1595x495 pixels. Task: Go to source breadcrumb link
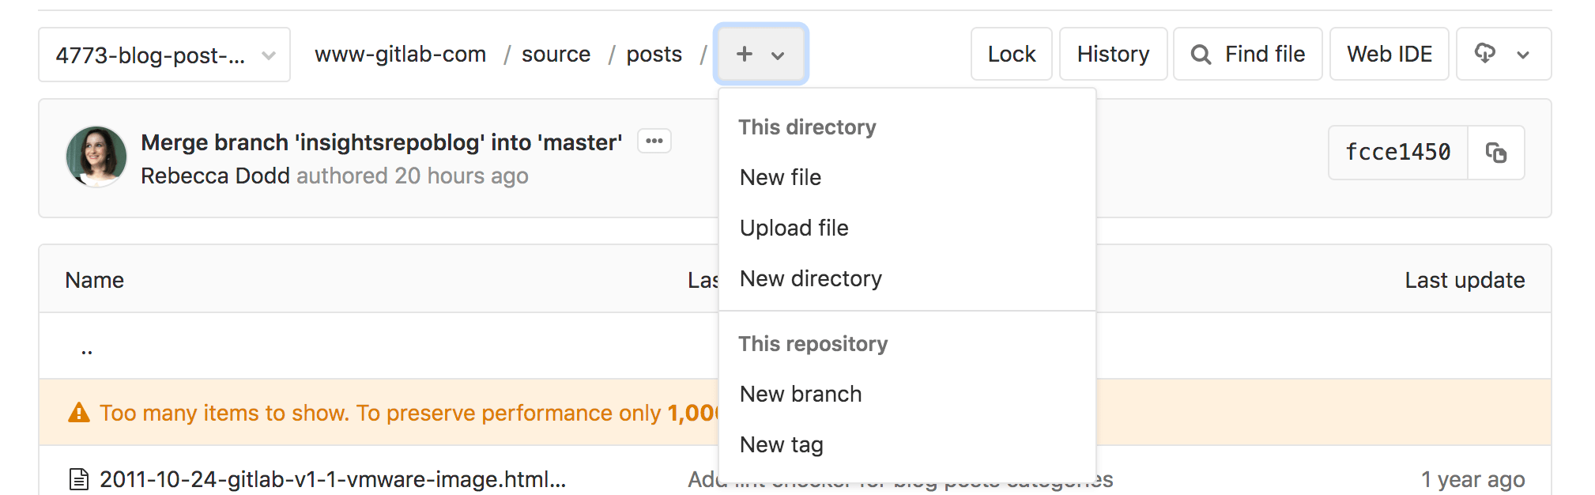[x=556, y=54]
